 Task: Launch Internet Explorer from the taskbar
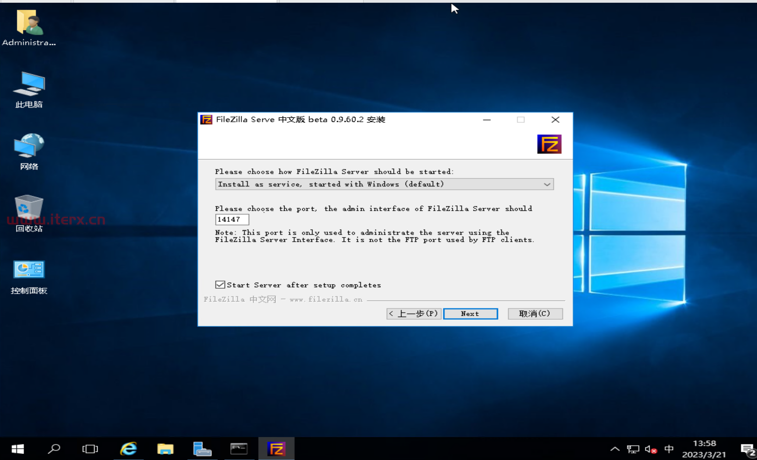click(x=129, y=449)
